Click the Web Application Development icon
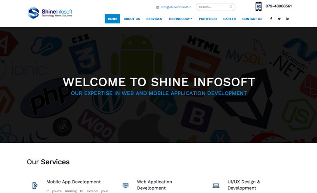Viewport: 317px width, 193px height. click(125, 185)
